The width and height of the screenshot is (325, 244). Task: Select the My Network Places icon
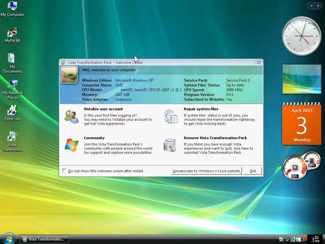pos(12,89)
